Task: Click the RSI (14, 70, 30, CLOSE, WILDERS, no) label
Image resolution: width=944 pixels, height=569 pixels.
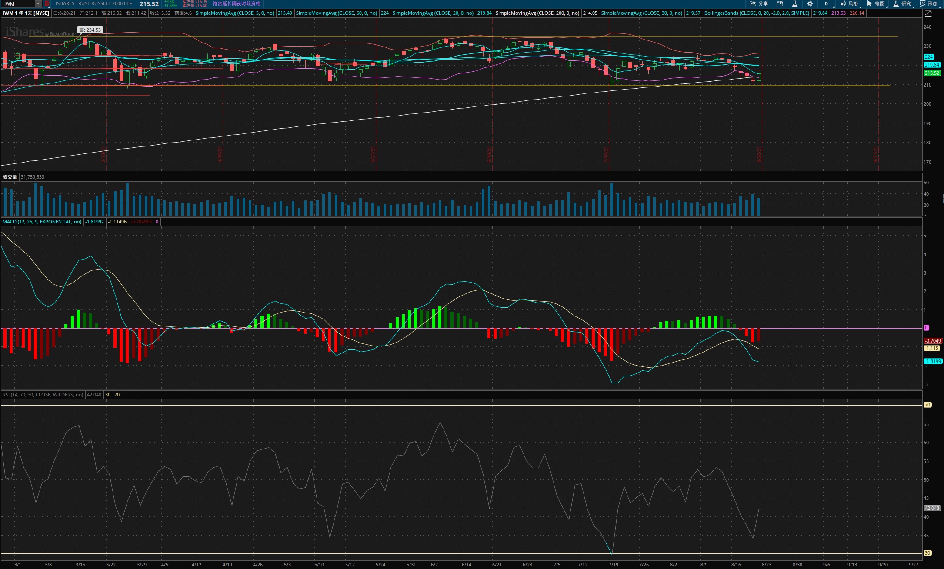Action: point(43,395)
